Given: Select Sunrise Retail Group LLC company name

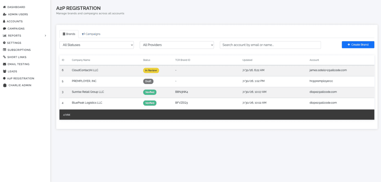Looking at the screenshot, I should click(x=88, y=92).
